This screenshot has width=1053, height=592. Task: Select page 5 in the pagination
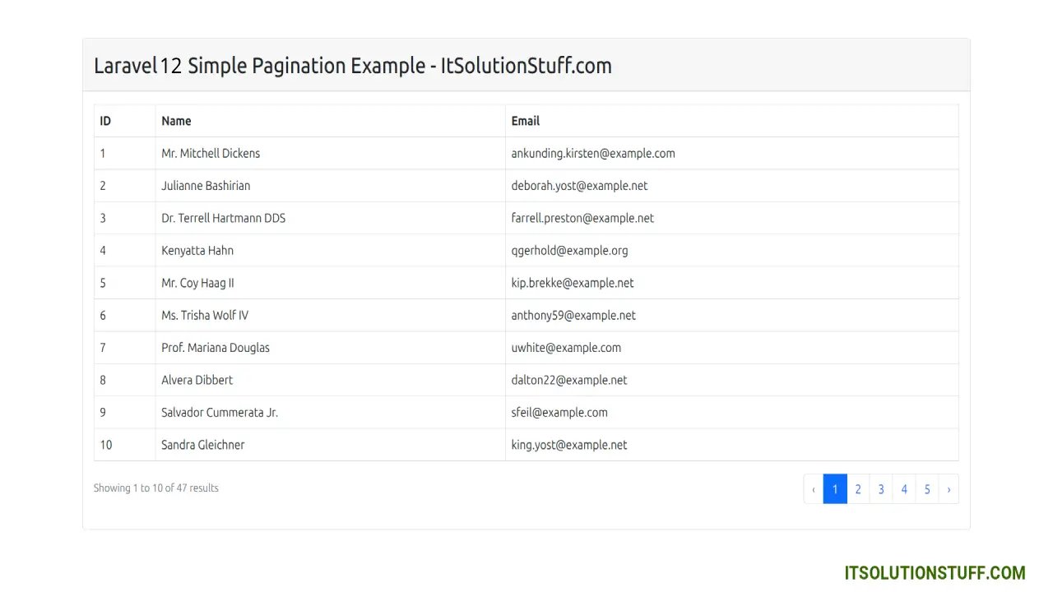927,489
